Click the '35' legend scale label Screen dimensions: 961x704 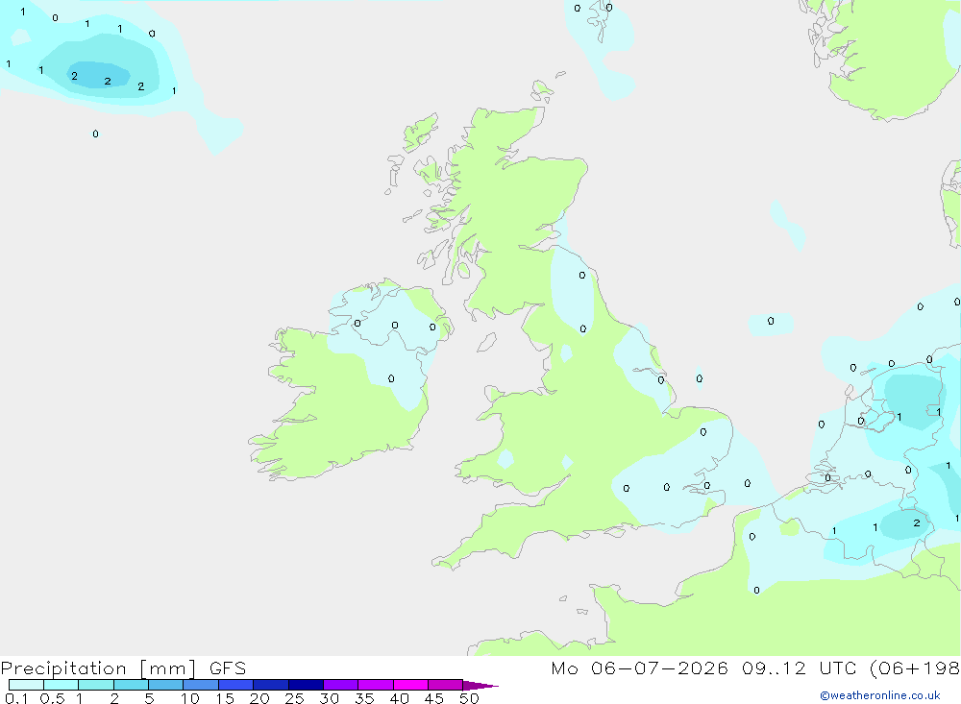364,698
